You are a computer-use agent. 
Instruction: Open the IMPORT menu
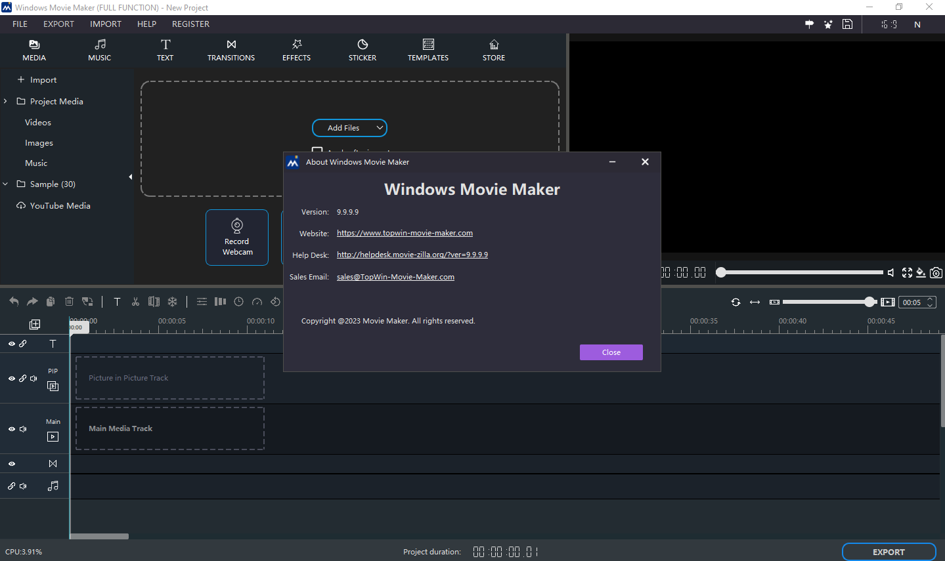pyautogui.click(x=106, y=24)
